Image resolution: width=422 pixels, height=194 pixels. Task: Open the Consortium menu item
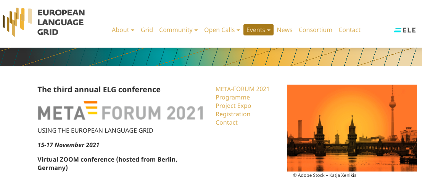pyautogui.click(x=316, y=30)
